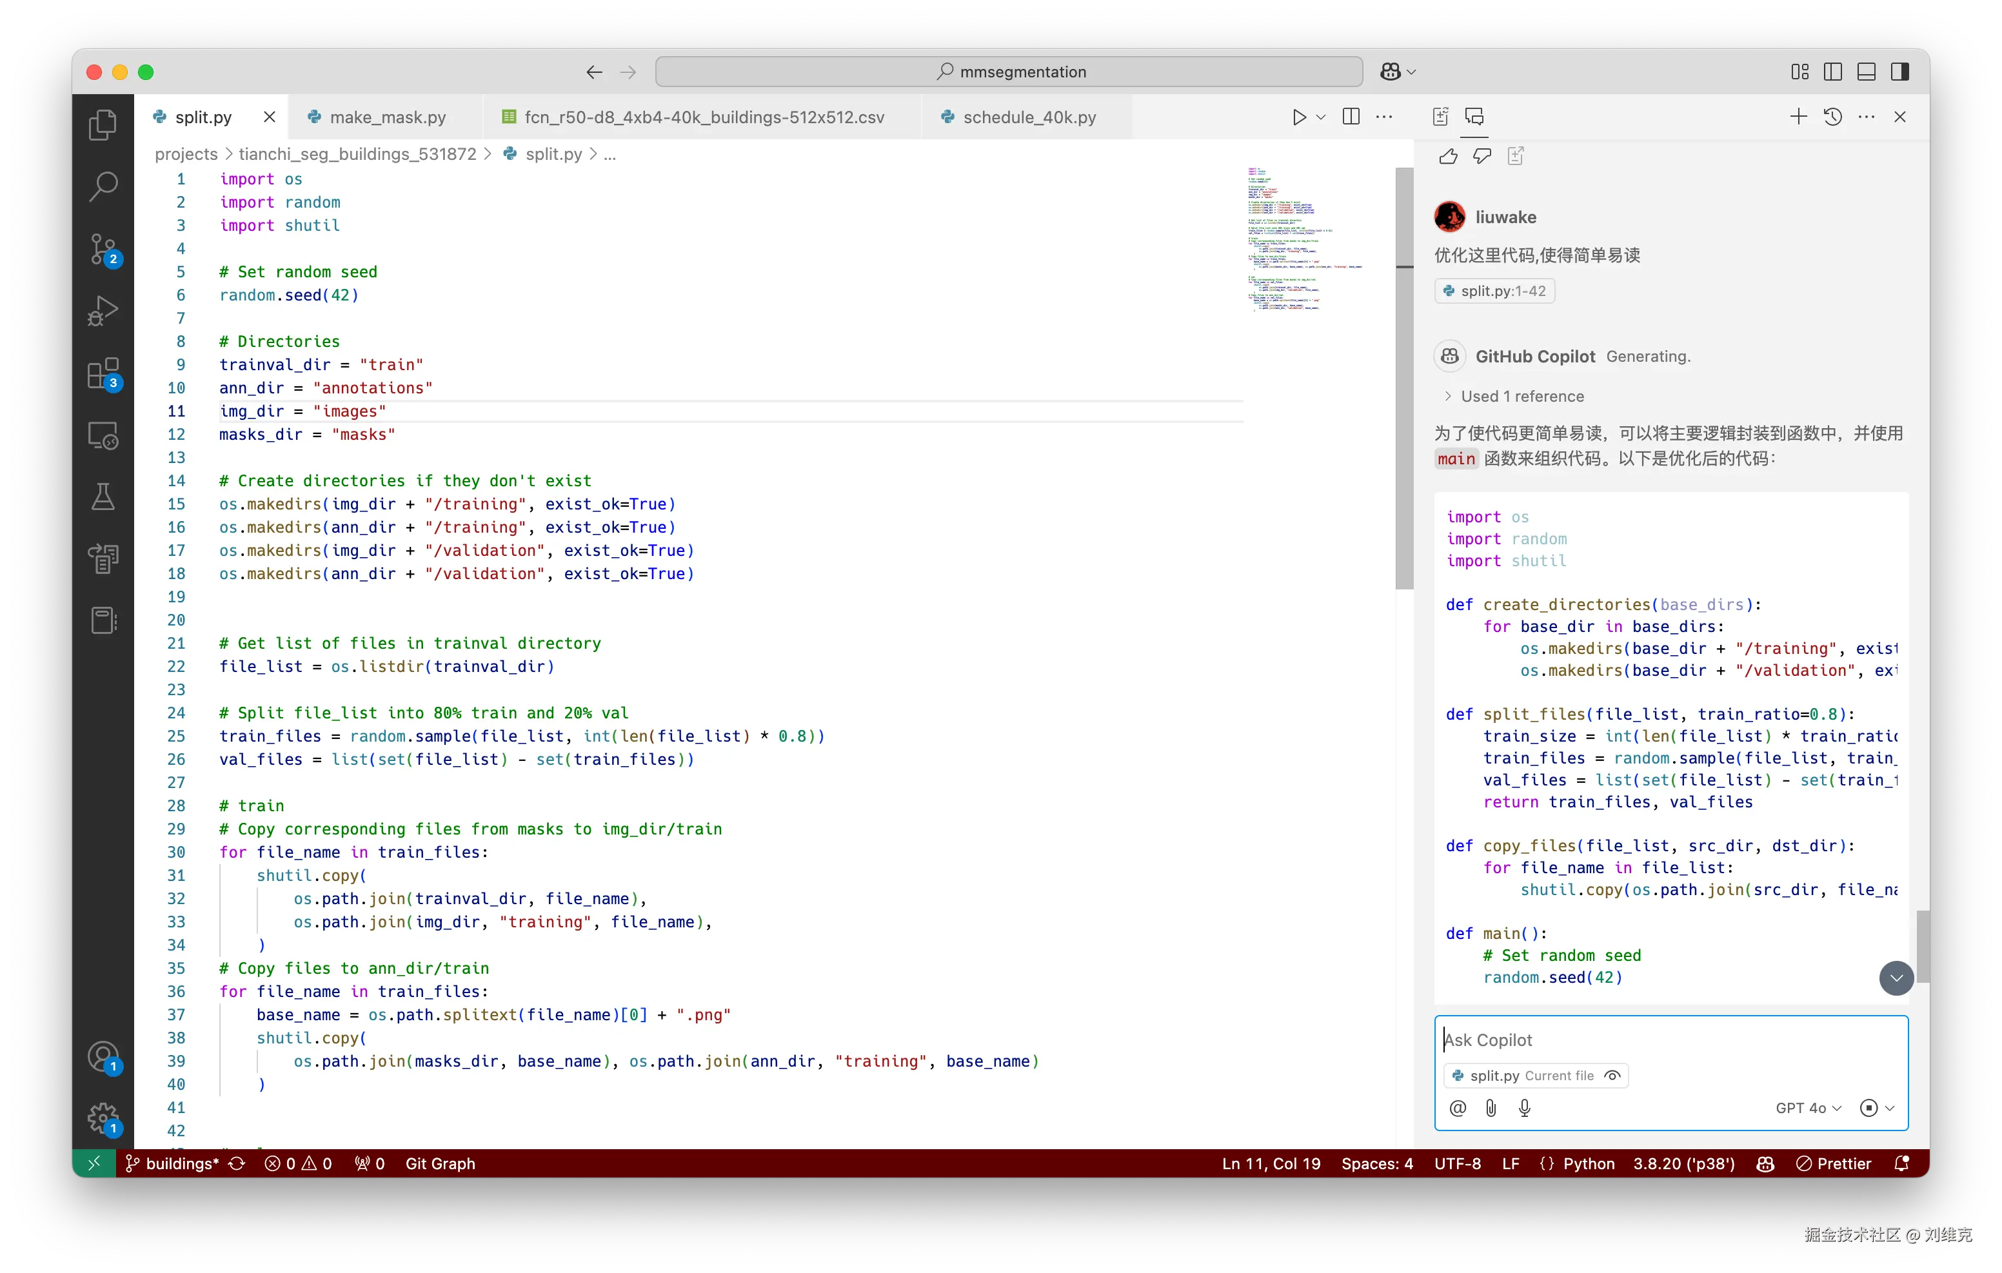Open the GPT 4o model picker
Viewport: 2002px width, 1273px height.
click(x=1809, y=1107)
